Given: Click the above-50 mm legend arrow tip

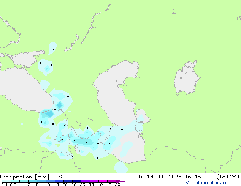Looking at the screenshot, I should pos(121,181).
